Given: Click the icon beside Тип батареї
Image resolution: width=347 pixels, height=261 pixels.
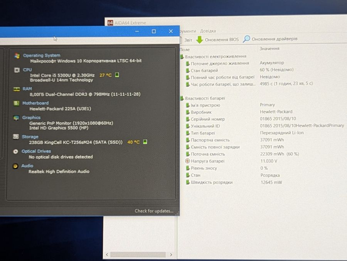Looking at the screenshot, I should coord(188,133).
